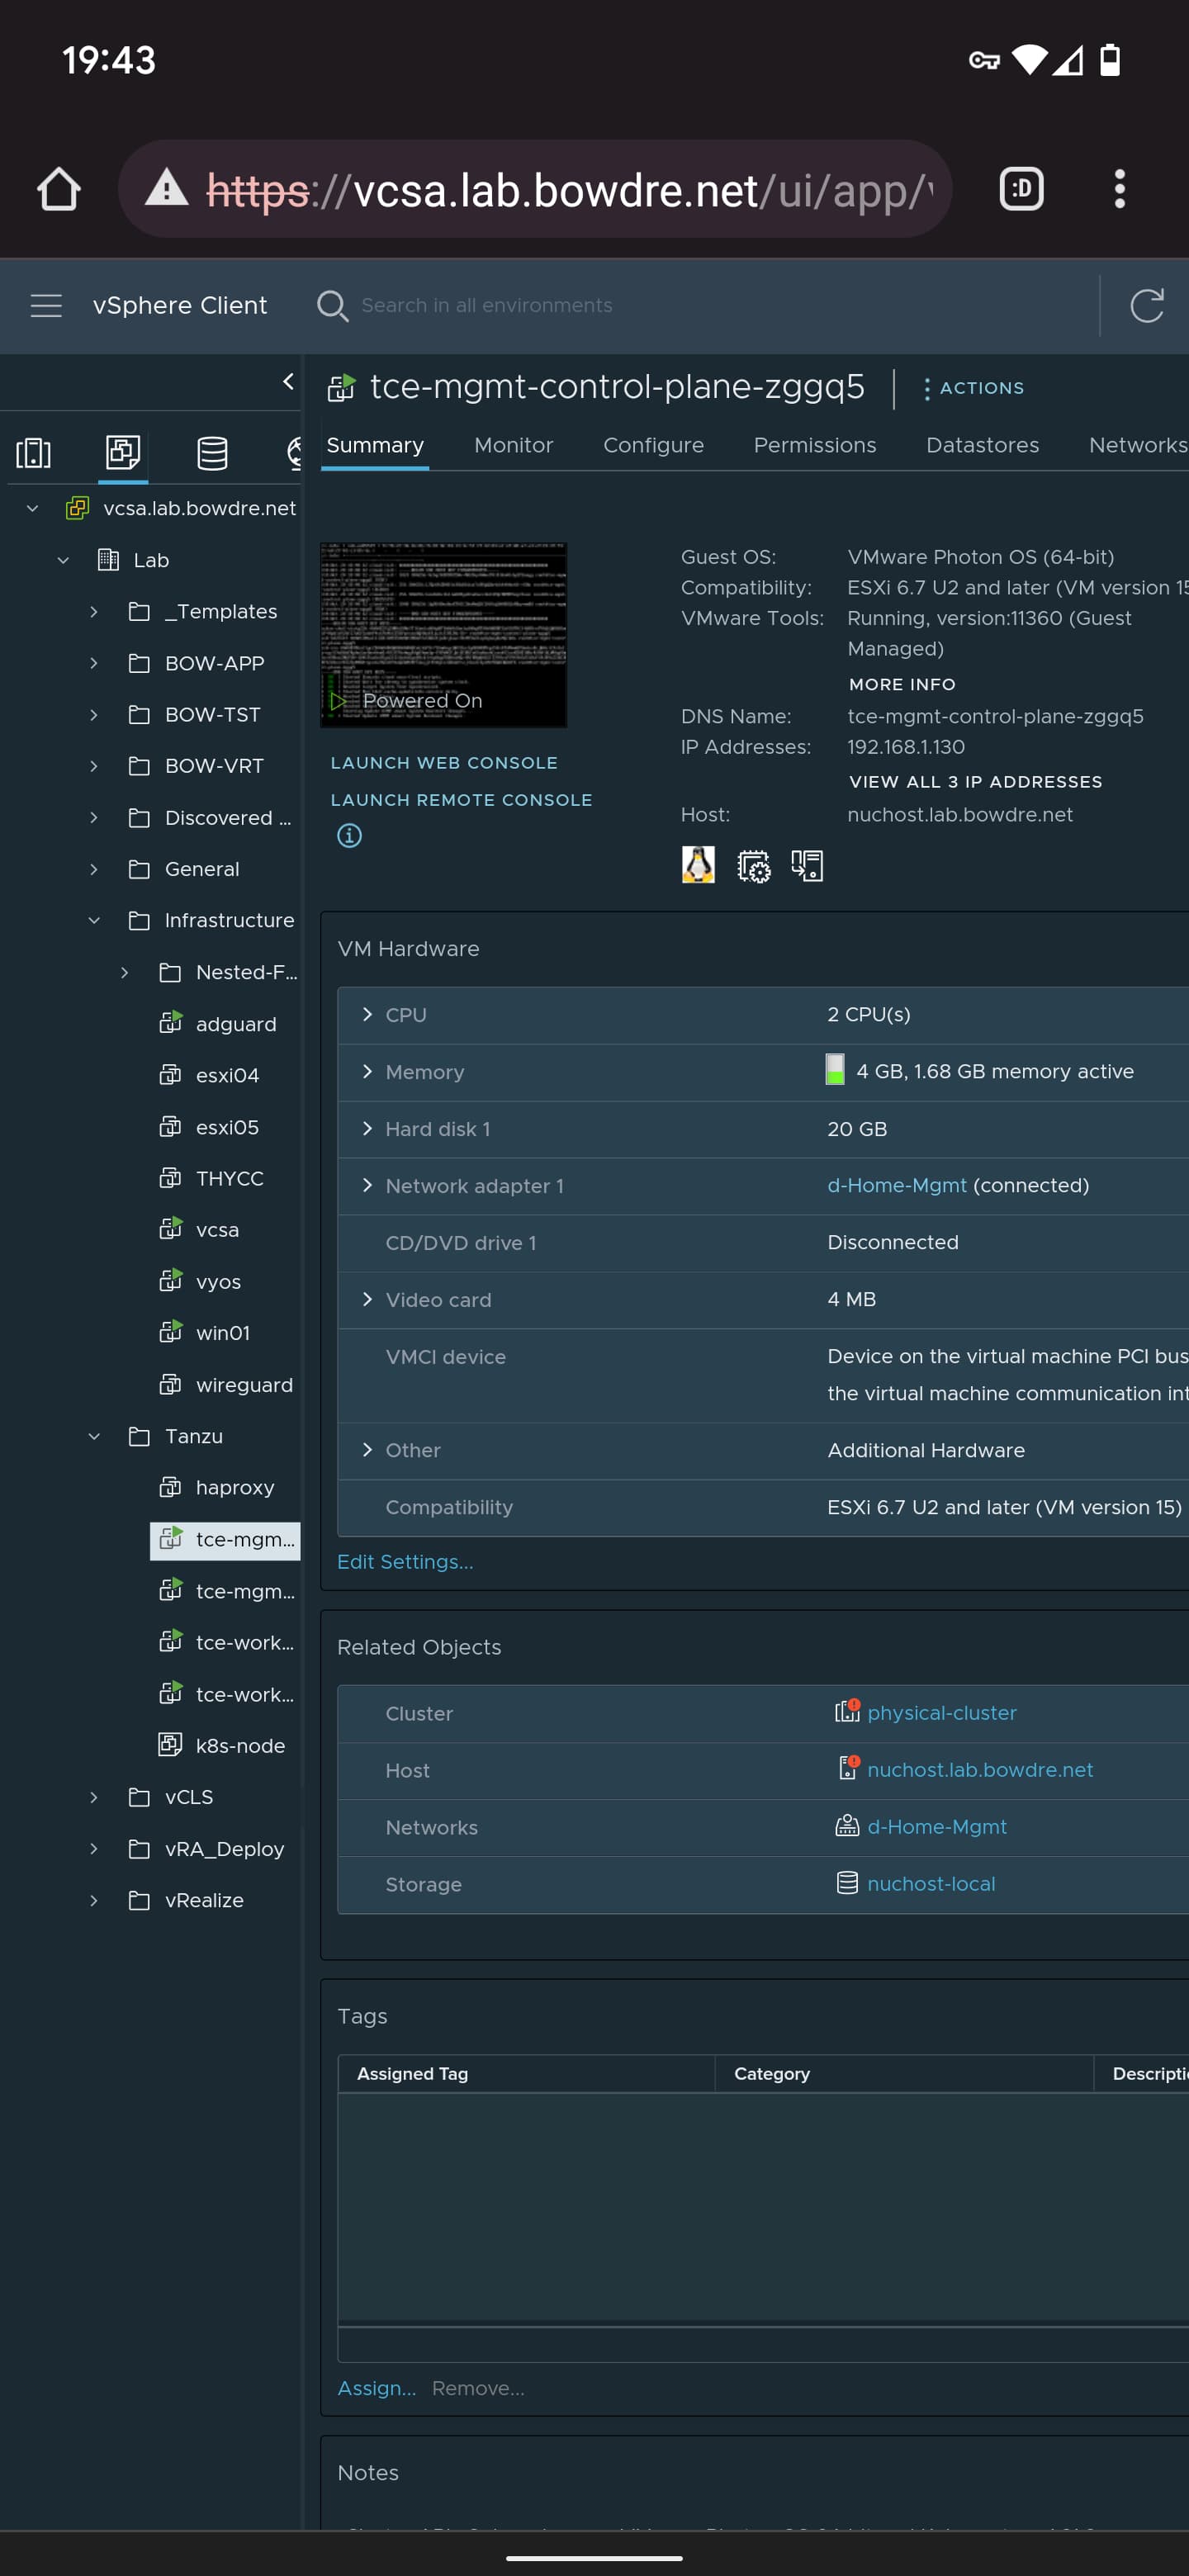Screen dimensions: 1189x2576
Task: Click VIEW ALL 3 IP ADDRESSES
Action: click(x=975, y=782)
